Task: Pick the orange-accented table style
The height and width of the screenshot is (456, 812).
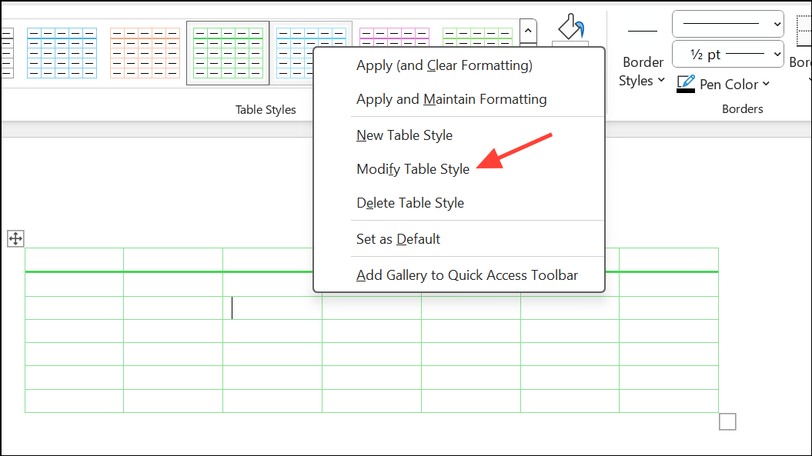Action: (x=144, y=52)
